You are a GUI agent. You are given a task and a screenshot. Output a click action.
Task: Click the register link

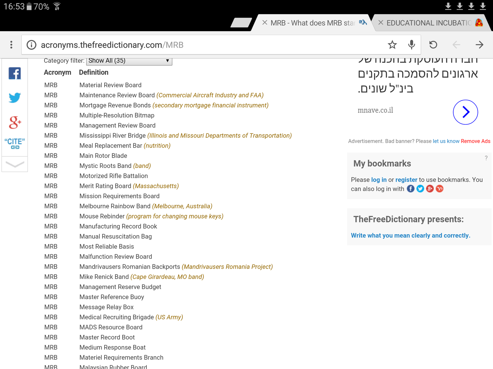tap(406, 180)
